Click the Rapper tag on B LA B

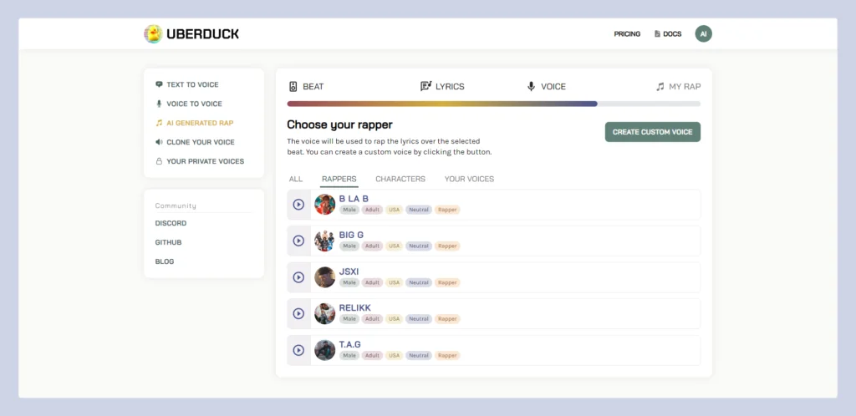[447, 210]
